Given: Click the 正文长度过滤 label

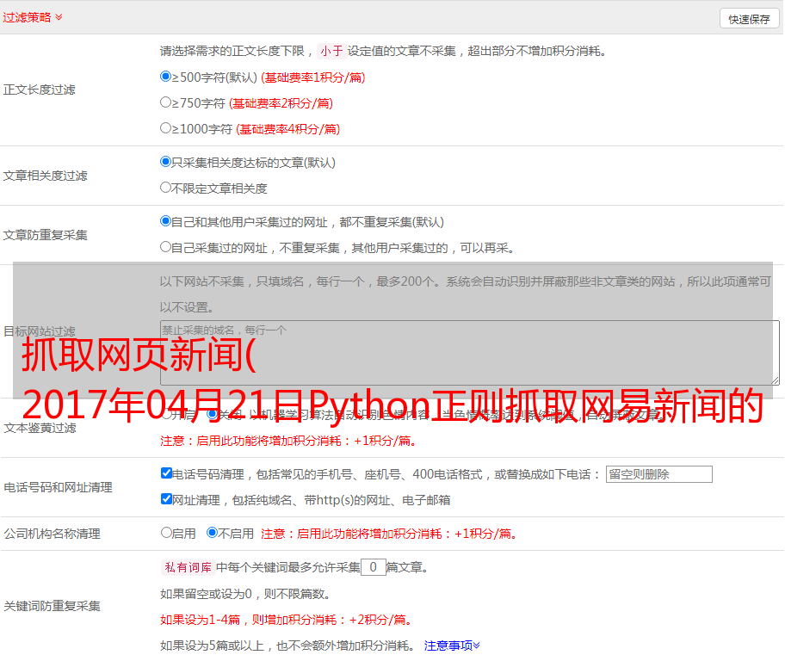Looking at the screenshot, I should [x=39, y=90].
